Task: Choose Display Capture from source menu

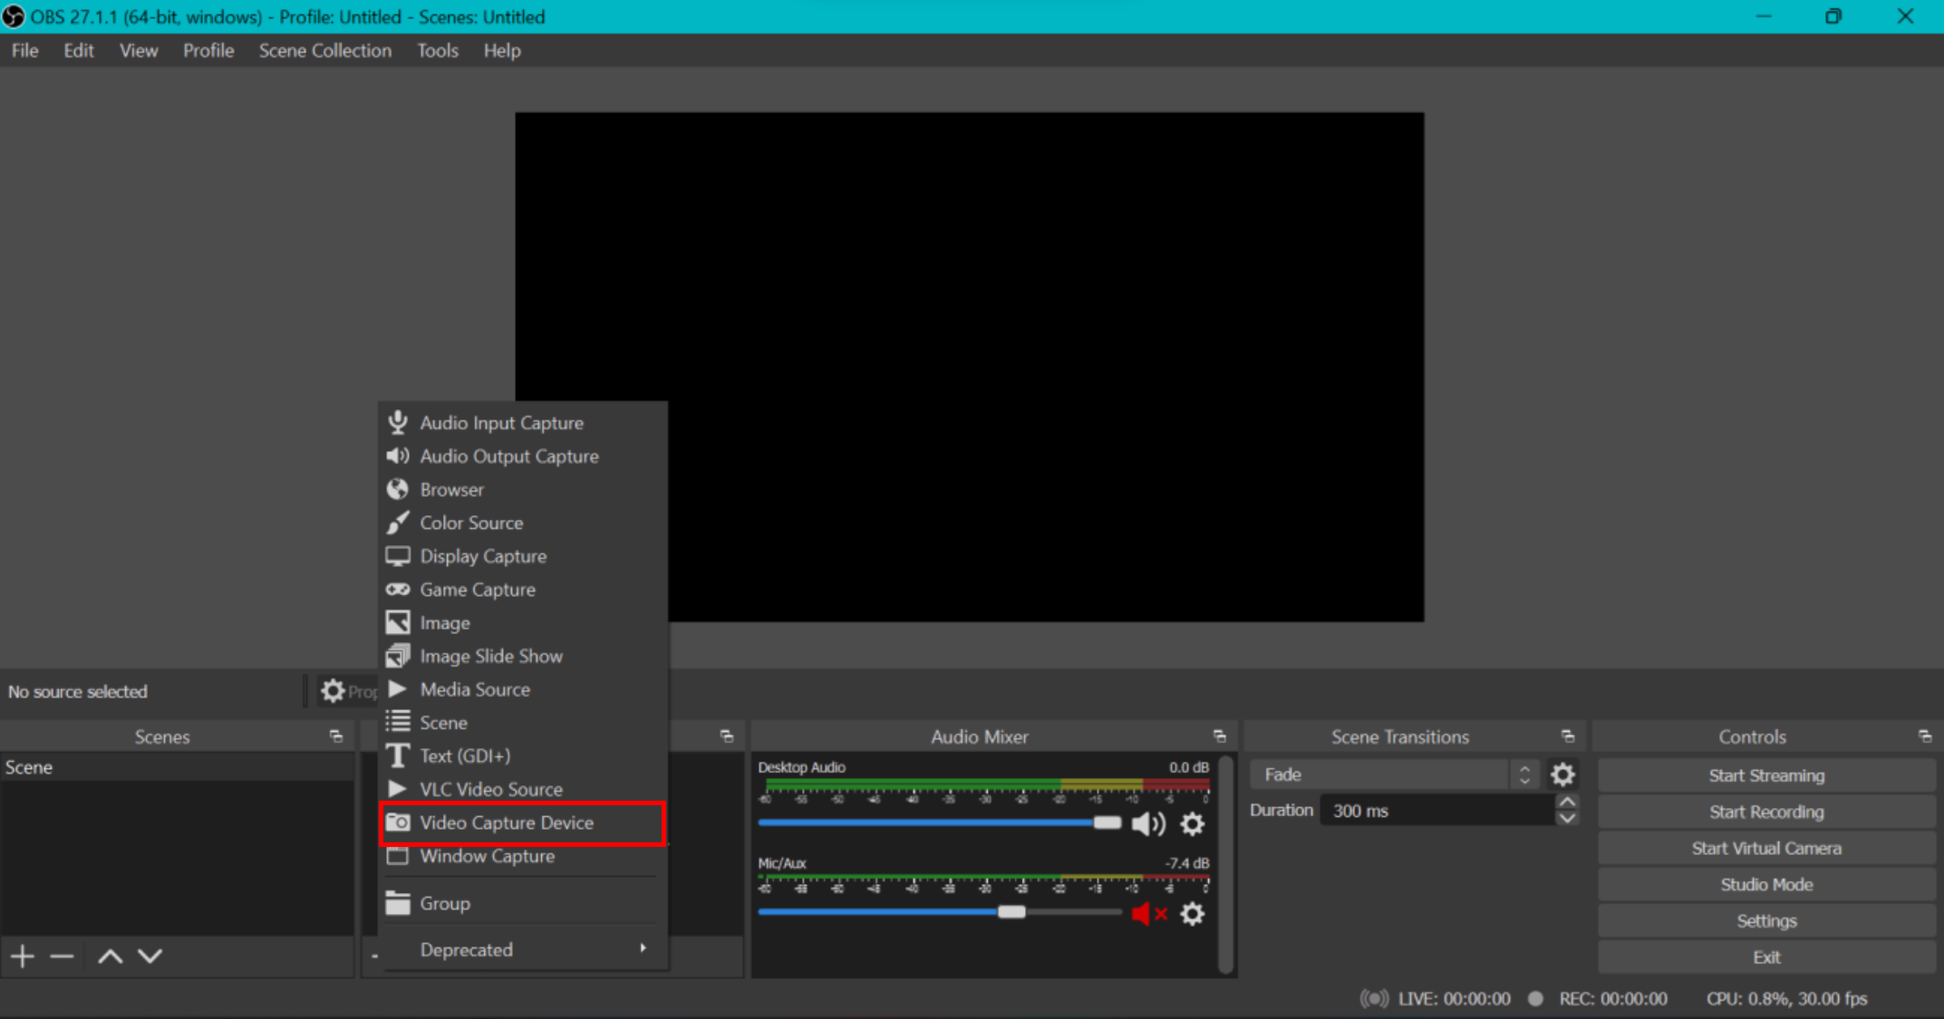Action: [x=524, y=556]
